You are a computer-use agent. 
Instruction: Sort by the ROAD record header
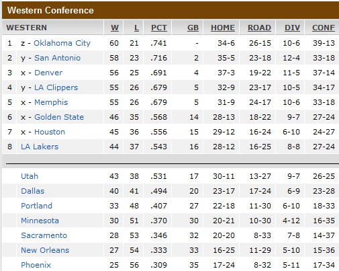click(259, 28)
